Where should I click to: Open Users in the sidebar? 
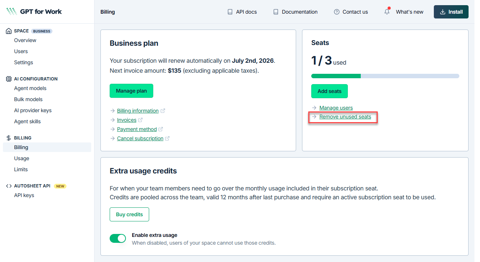(21, 51)
